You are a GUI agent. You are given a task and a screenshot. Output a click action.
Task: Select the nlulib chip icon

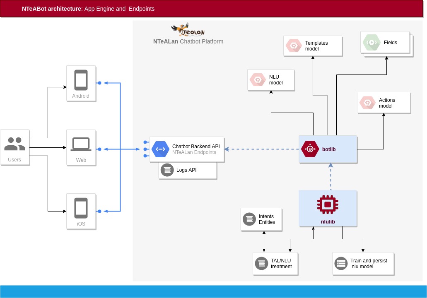coord(328,204)
